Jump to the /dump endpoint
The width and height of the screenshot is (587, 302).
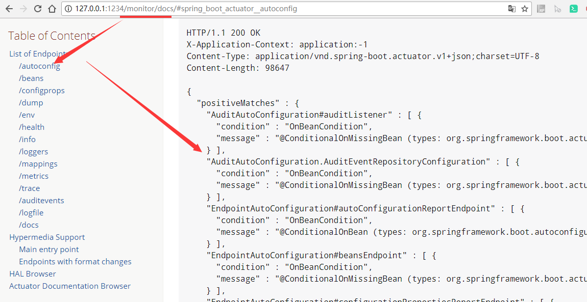(x=31, y=103)
